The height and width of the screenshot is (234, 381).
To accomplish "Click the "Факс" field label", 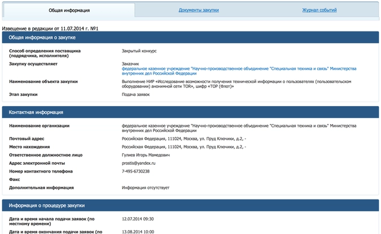I will [15, 179].
